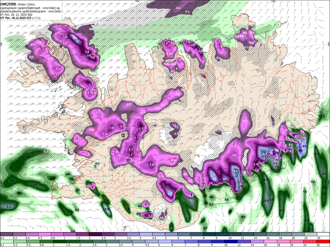Click the bright pink 0.5 swatch in upper legend row

(x=44, y=234)
